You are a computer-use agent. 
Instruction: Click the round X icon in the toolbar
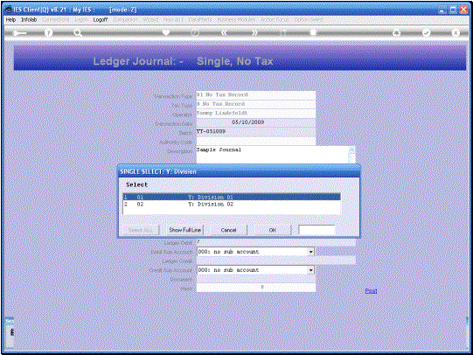[456, 32]
